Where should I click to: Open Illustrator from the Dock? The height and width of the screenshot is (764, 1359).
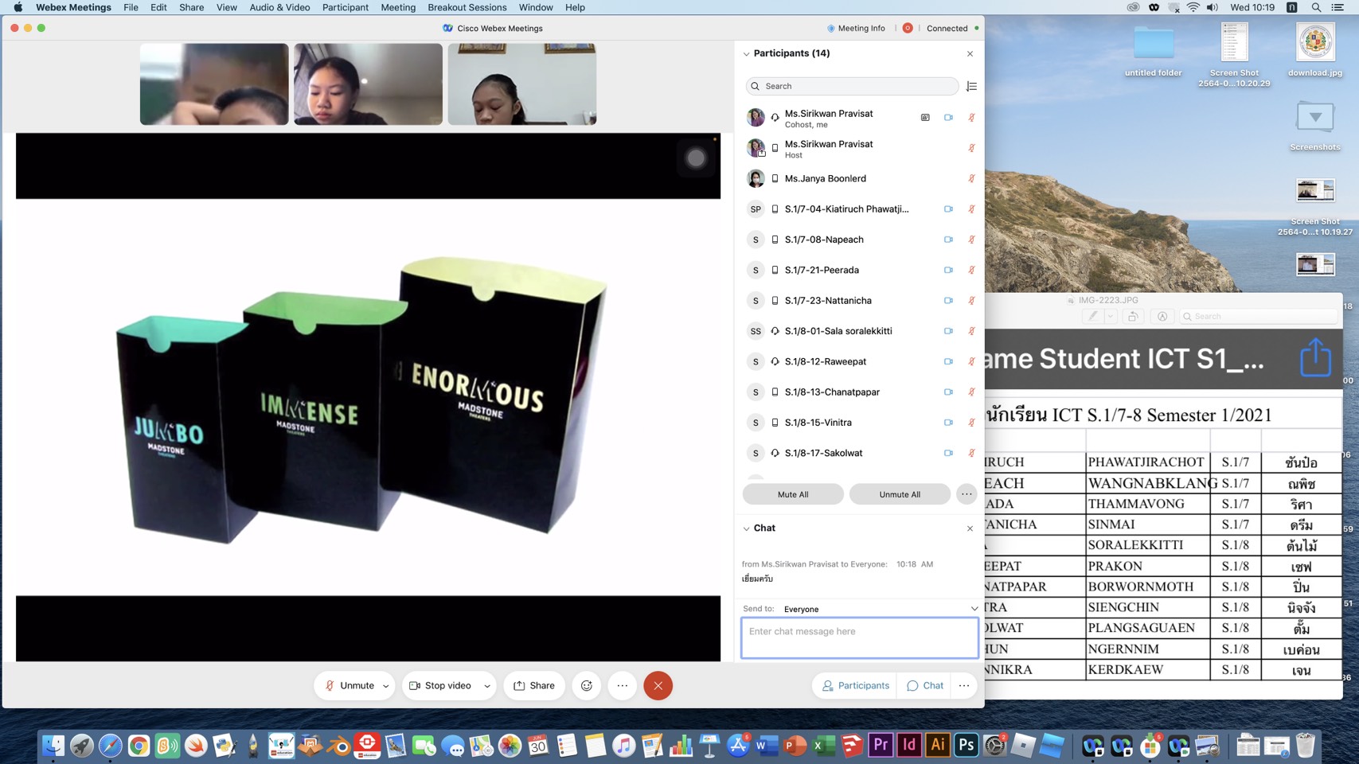[x=938, y=746]
